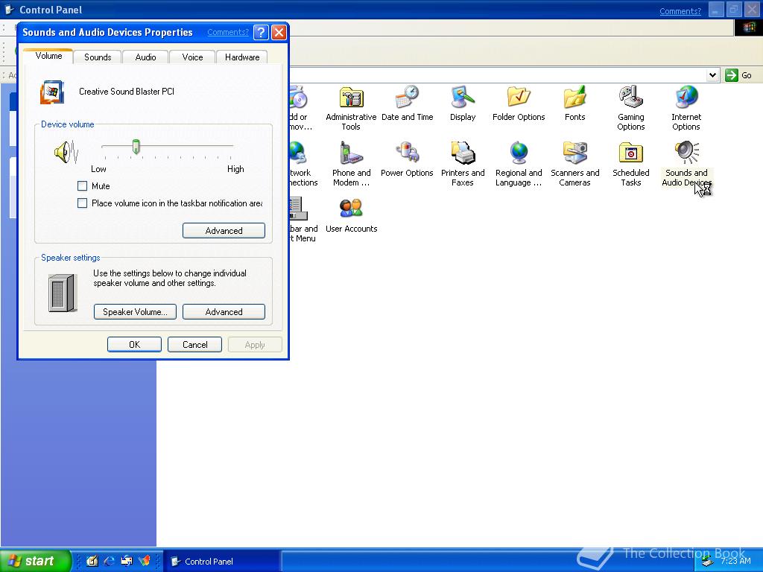This screenshot has height=572, width=763.
Task: Click the Go arrow in address bar
Action: click(732, 75)
